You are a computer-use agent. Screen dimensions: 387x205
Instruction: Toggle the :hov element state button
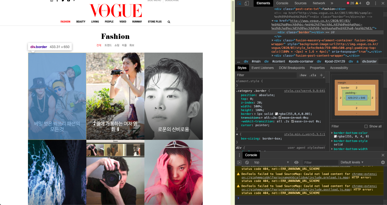(x=303, y=75)
